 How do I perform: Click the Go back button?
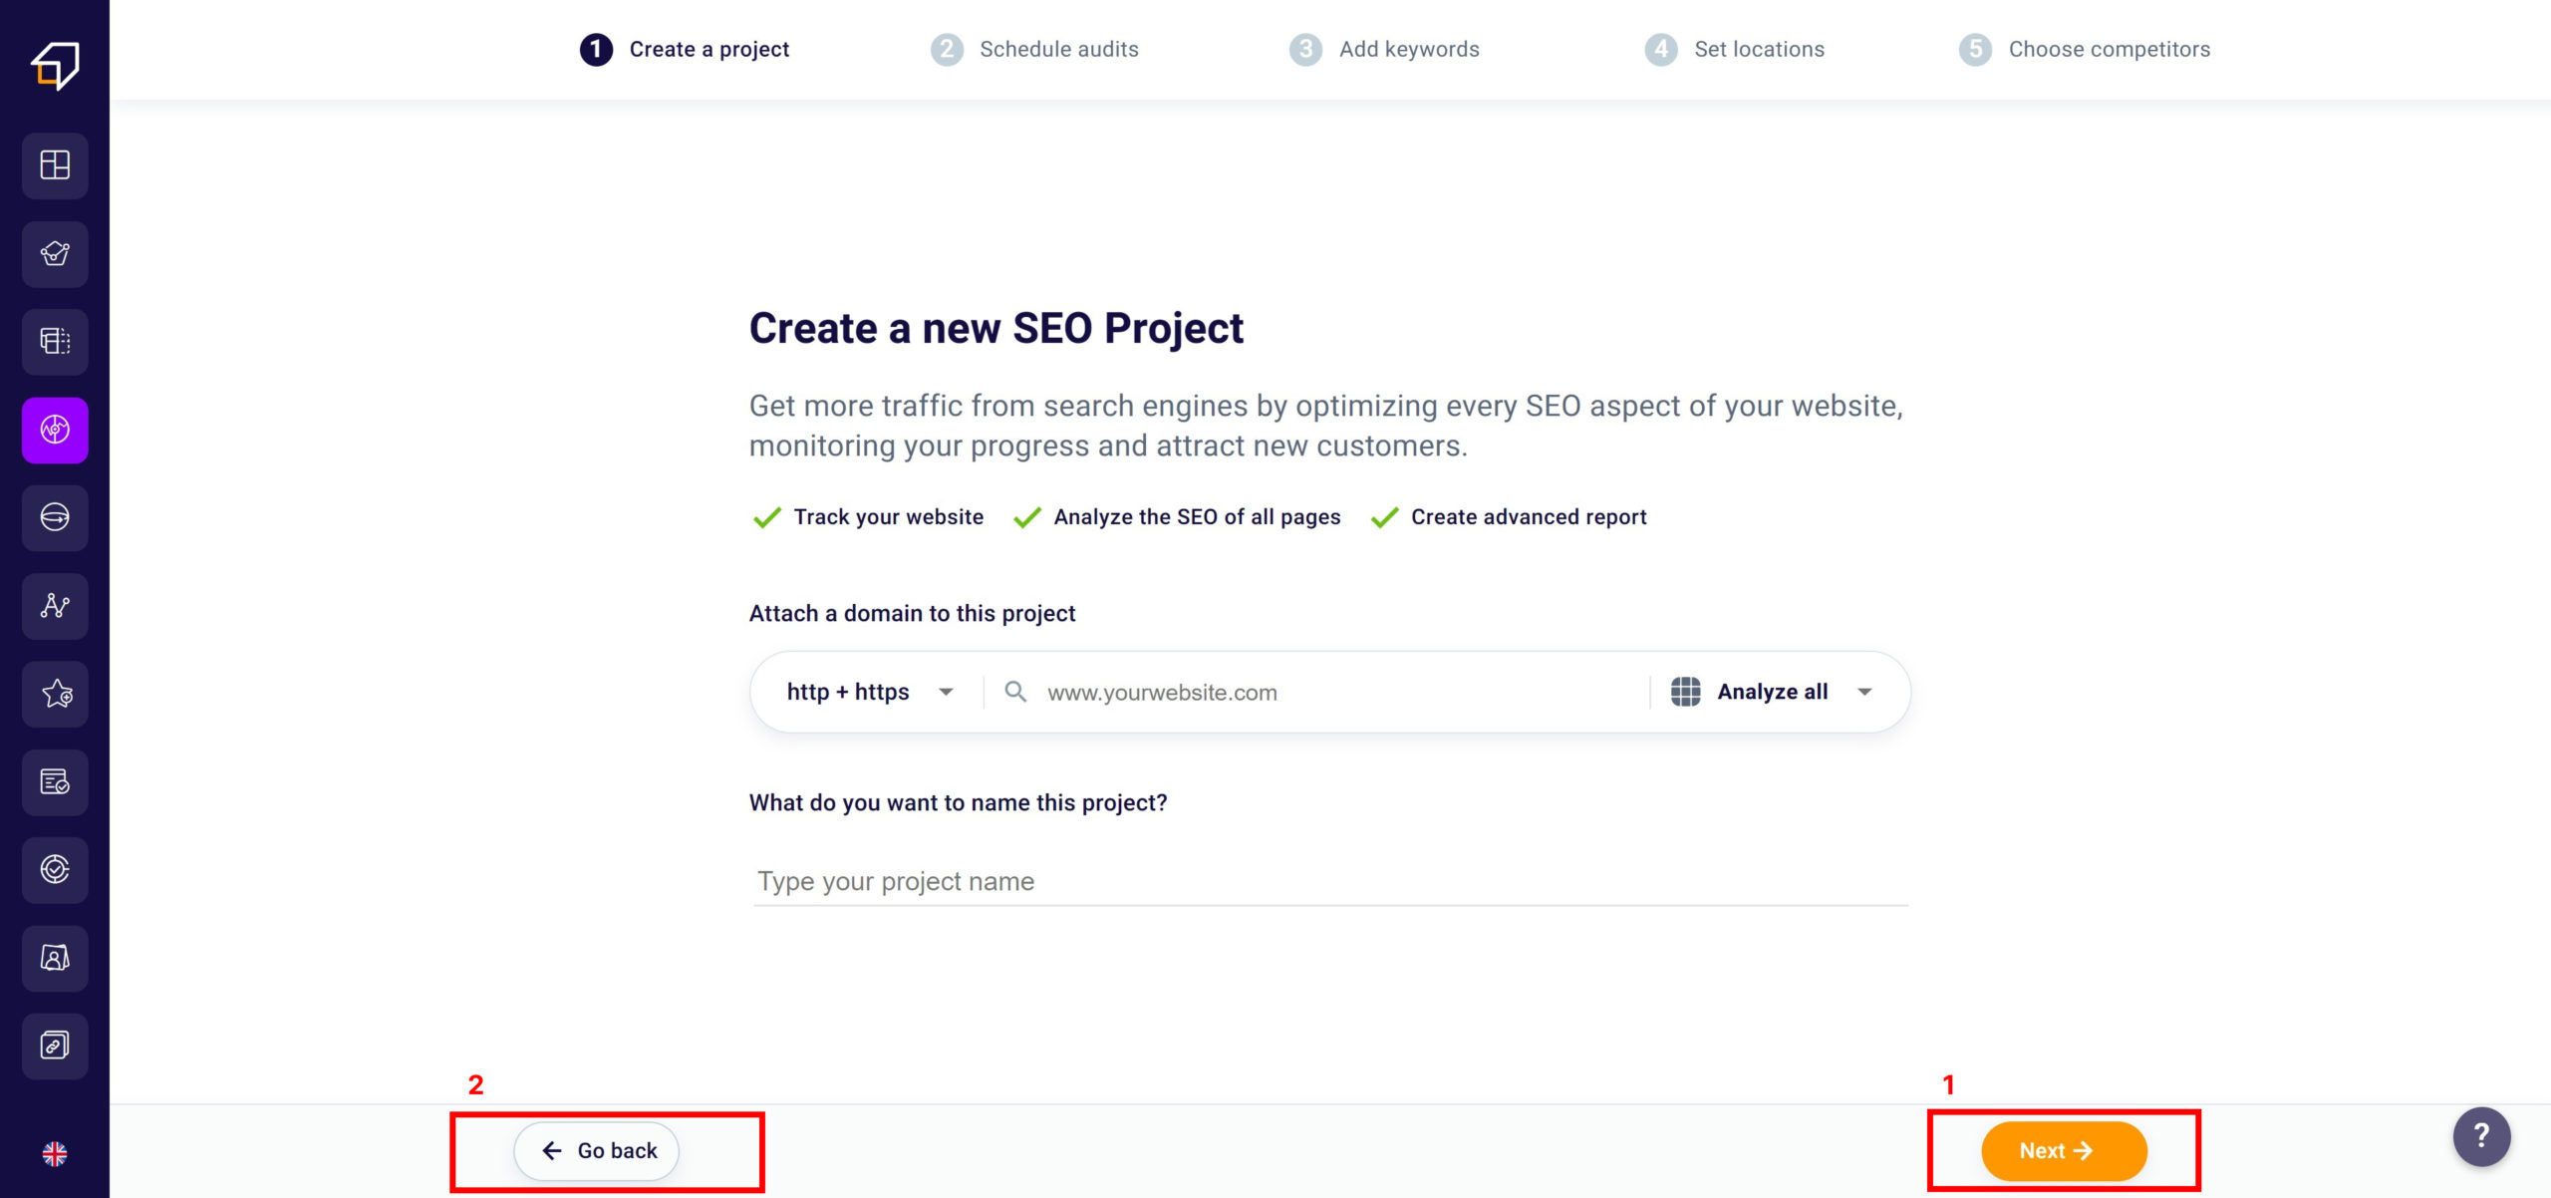tap(597, 1151)
